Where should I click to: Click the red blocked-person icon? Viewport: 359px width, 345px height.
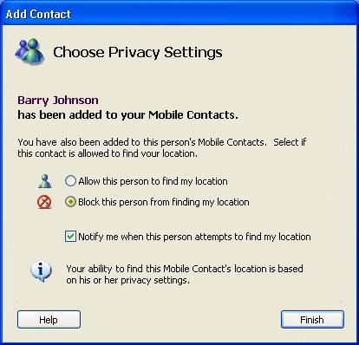(x=44, y=202)
